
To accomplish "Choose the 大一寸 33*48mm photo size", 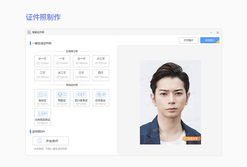I will click(81, 61).
